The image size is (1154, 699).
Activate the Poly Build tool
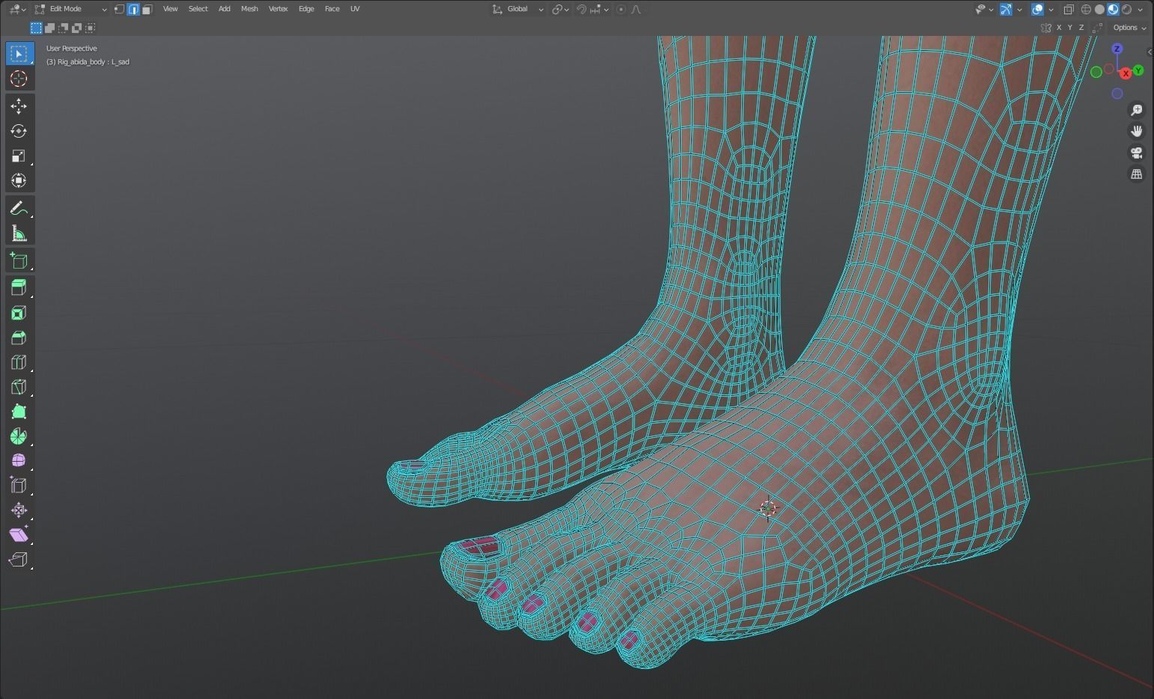point(19,412)
